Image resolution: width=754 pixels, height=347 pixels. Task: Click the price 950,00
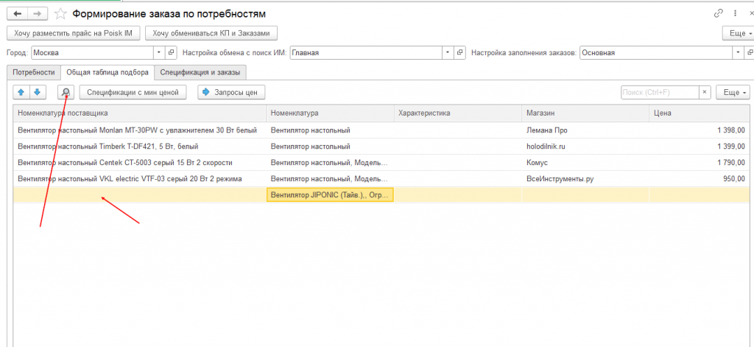[x=700, y=178]
